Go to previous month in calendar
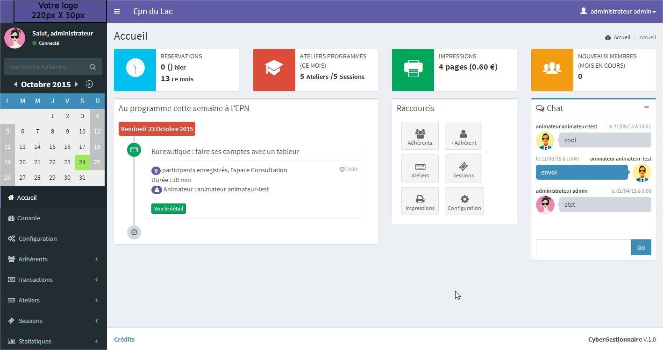 pos(15,84)
